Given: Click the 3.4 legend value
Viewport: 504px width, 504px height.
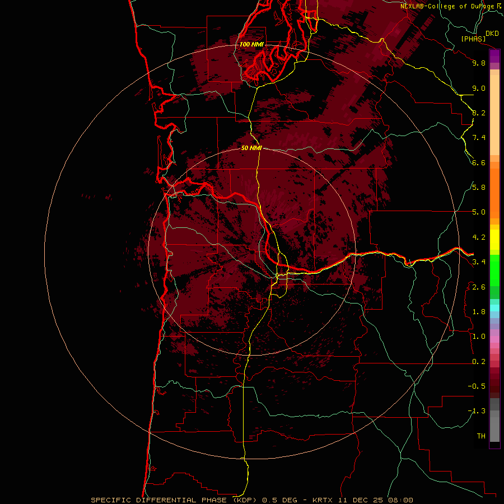Looking at the screenshot, I should pos(479,262).
